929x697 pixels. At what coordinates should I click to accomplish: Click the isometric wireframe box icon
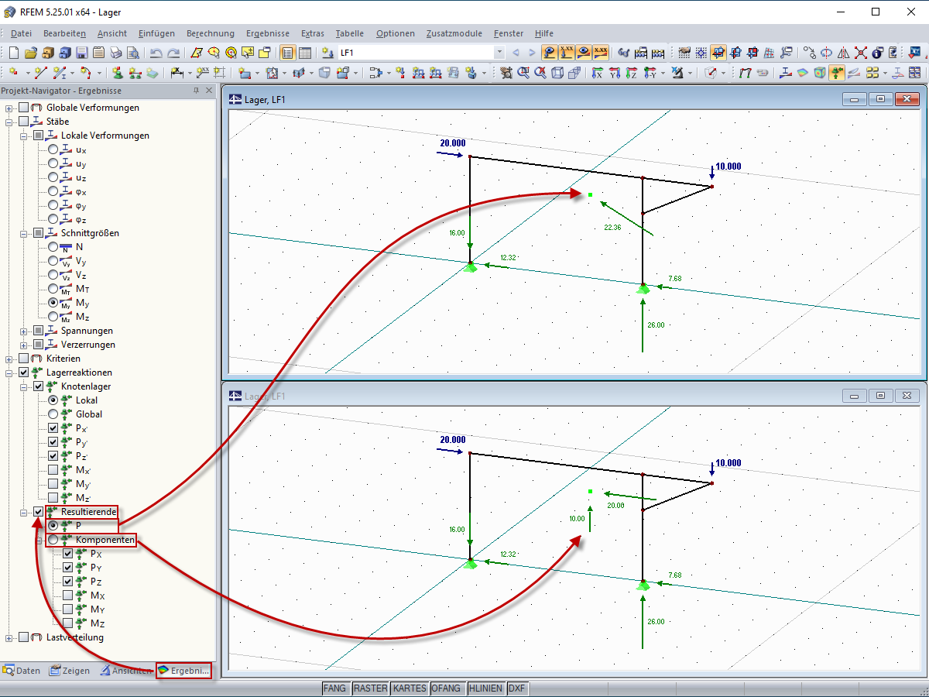tap(557, 72)
